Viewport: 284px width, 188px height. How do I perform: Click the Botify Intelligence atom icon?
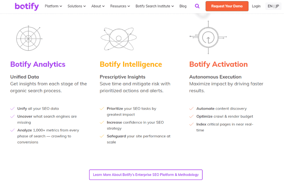point(119,39)
